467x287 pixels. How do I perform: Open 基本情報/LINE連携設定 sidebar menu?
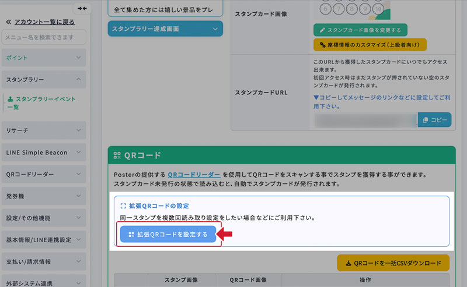pyautogui.click(x=44, y=240)
